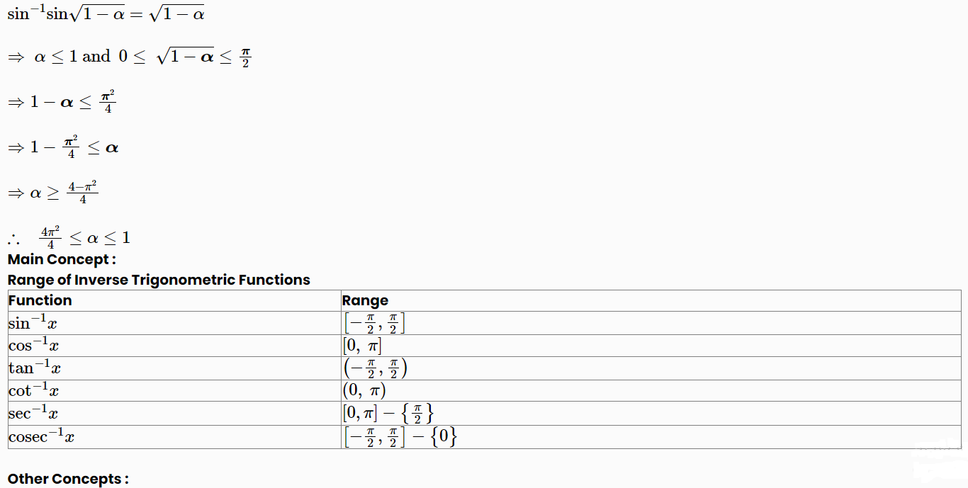The width and height of the screenshot is (968, 488).
Task: Click the sin⁻¹x range [−π/2, π/2]
Action: coord(374,323)
